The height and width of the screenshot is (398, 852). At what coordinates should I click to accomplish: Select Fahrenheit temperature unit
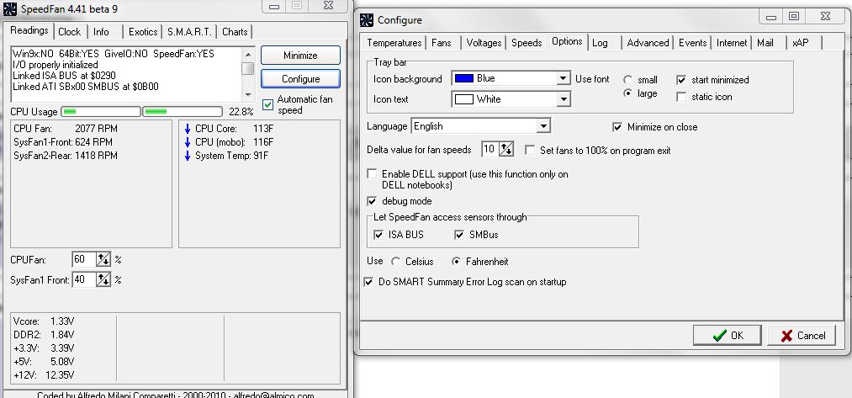click(457, 262)
